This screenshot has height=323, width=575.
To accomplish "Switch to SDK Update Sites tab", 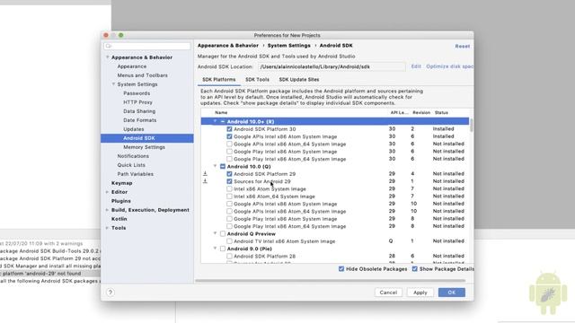I will tap(299, 80).
